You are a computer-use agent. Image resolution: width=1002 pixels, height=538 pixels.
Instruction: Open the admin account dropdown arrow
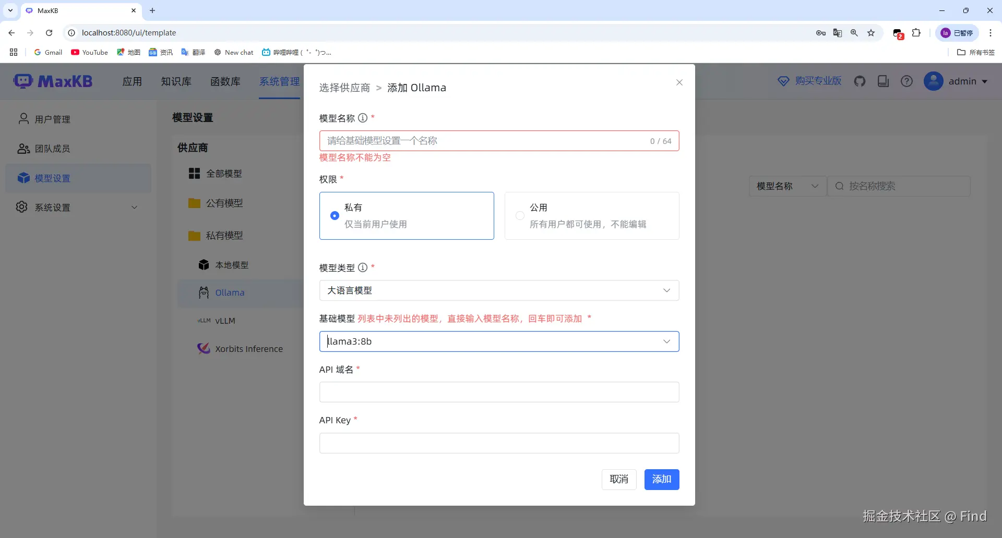pyautogui.click(x=985, y=81)
